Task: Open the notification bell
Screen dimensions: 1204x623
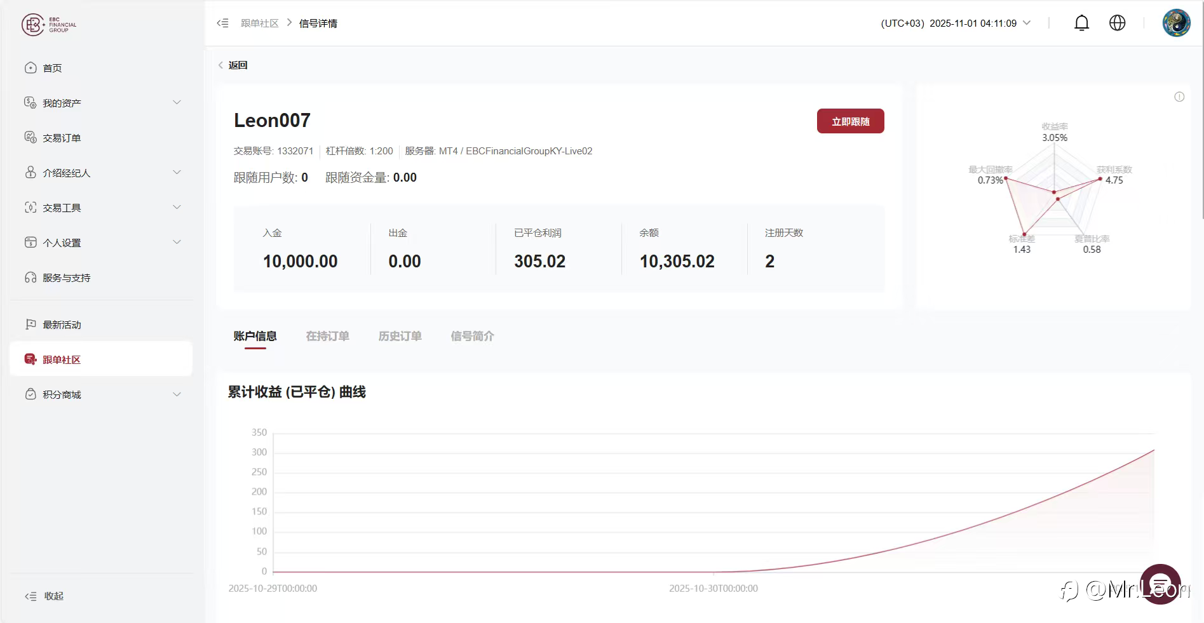Action: pos(1081,23)
